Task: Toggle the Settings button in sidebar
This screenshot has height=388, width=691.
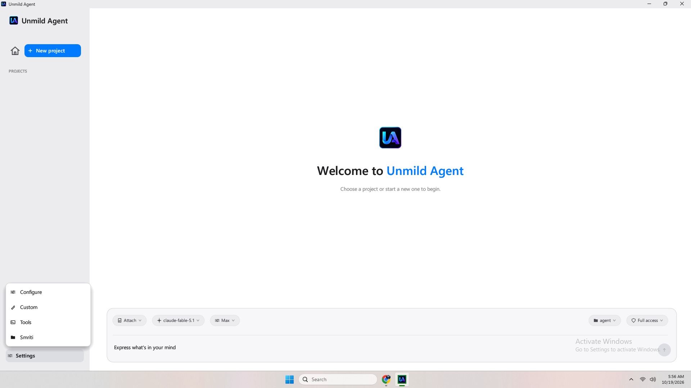Action: (x=45, y=356)
